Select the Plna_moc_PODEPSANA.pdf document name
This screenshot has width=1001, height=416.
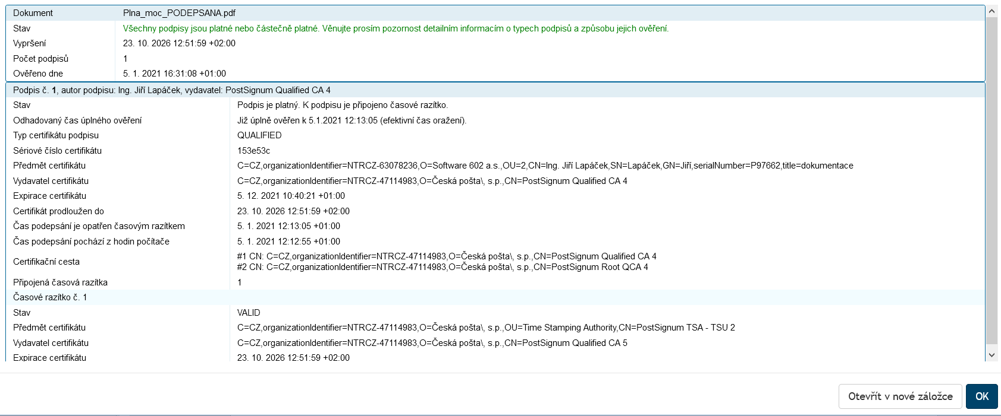coord(179,13)
